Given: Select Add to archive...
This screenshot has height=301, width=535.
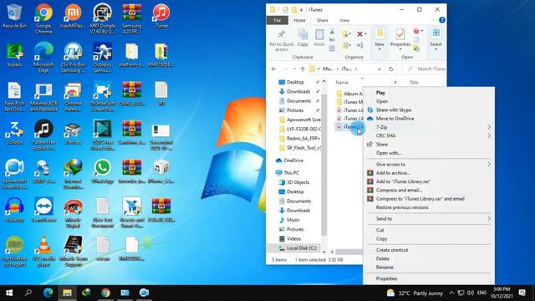Looking at the screenshot, I should (x=429, y=173).
